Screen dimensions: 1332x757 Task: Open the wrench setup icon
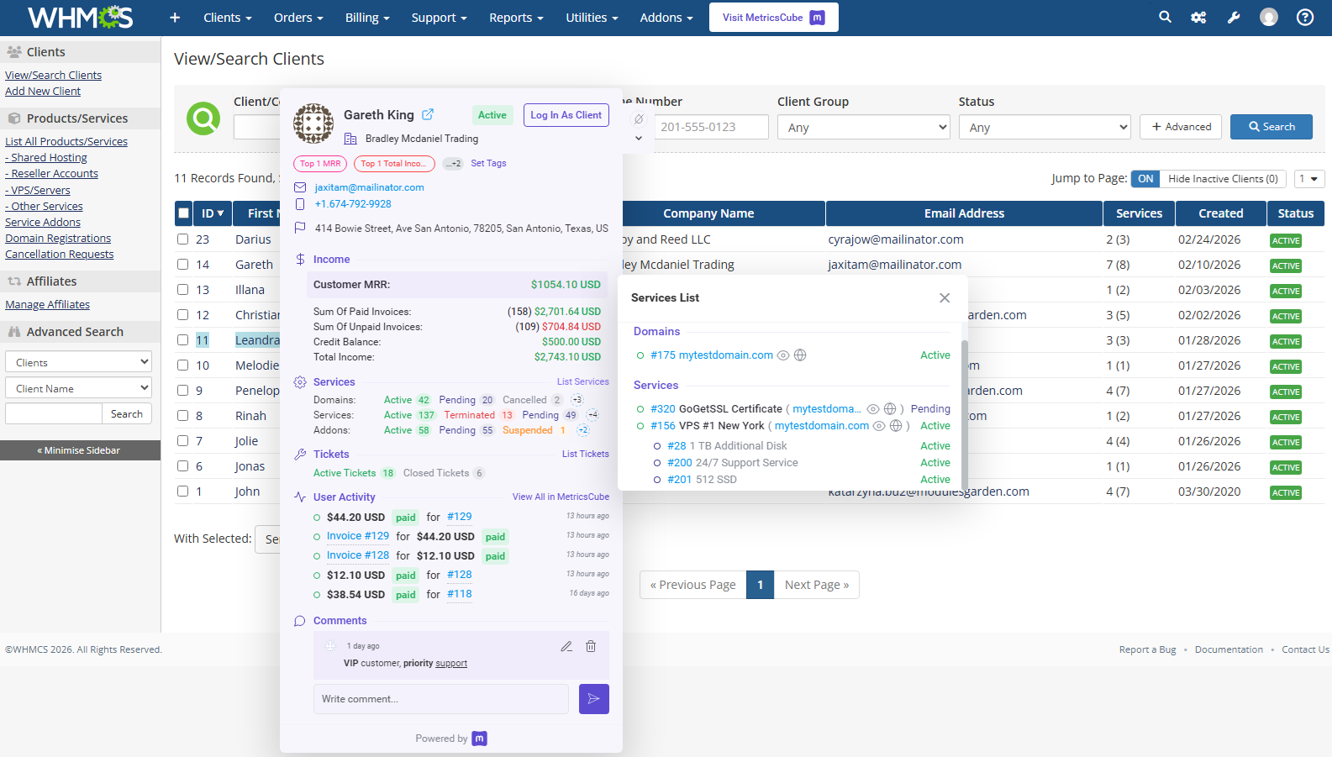coord(1234,17)
